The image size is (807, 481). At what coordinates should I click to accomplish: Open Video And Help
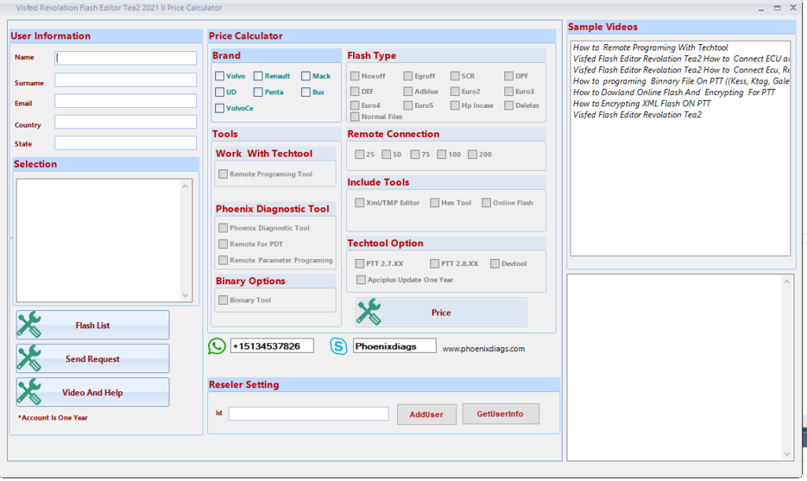tap(93, 393)
